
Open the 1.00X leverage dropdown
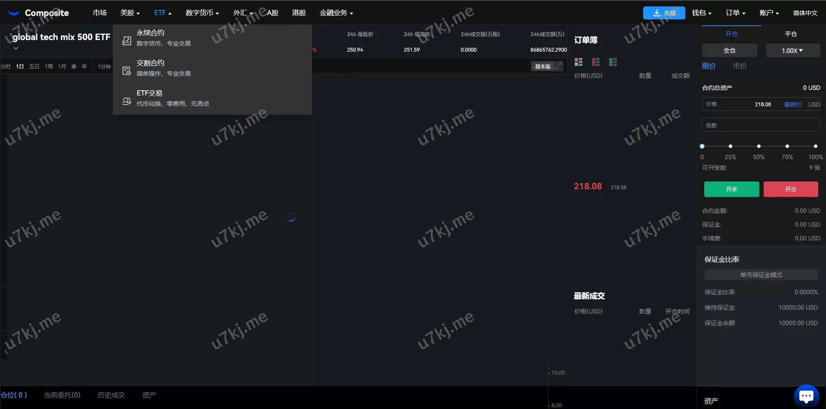[x=792, y=51]
